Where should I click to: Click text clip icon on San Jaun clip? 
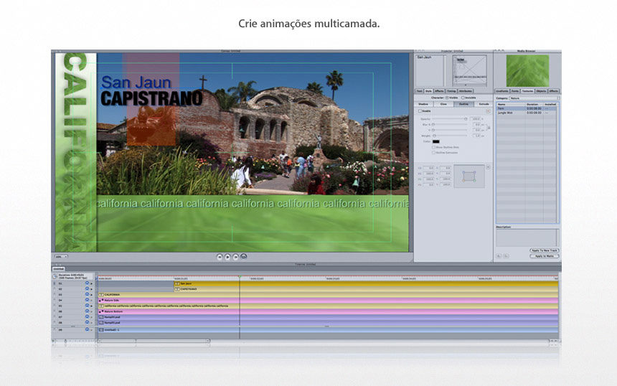pyautogui.click(x=176, y=283)
